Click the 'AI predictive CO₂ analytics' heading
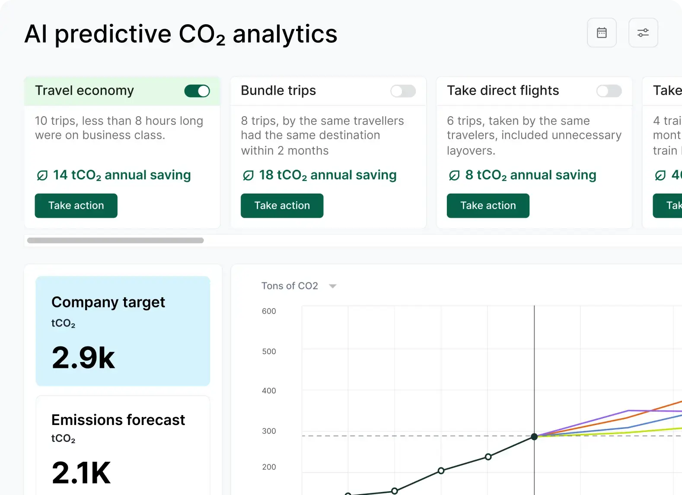The image size is (682, 495). click(x=181, y=34)
